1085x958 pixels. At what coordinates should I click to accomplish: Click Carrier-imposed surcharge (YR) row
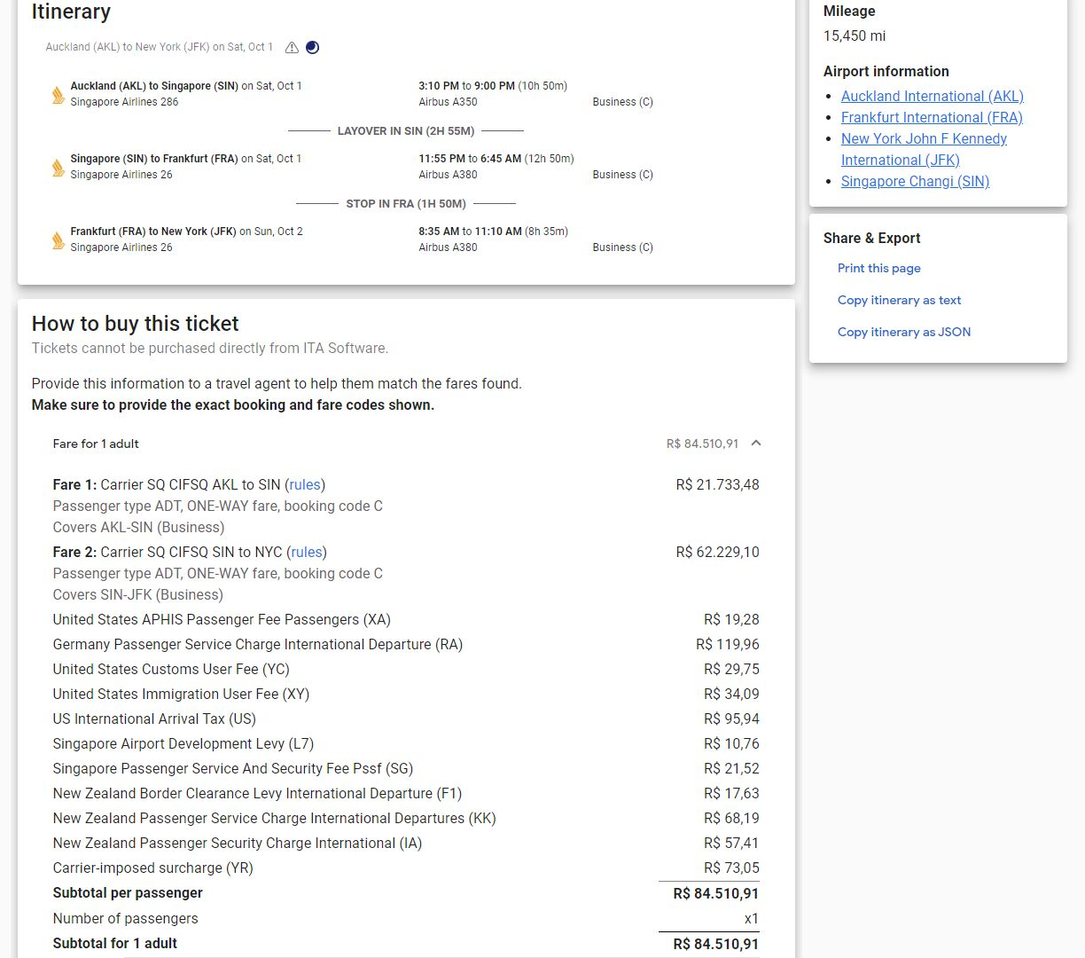[406, 868]
